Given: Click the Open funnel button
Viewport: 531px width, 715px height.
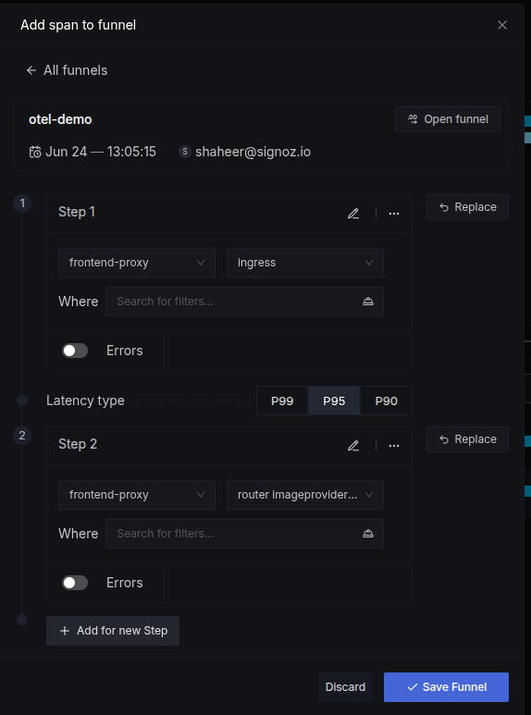Looking at the screenshot, I should coord(448,119).
